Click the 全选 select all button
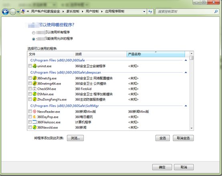 coord(163,138)
